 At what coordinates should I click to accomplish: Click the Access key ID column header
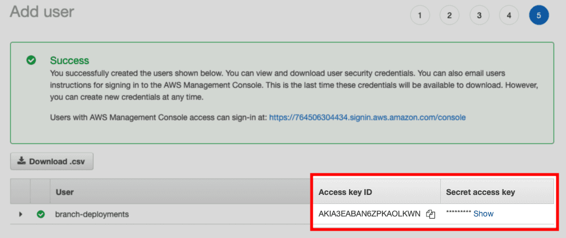click(345, 192)
